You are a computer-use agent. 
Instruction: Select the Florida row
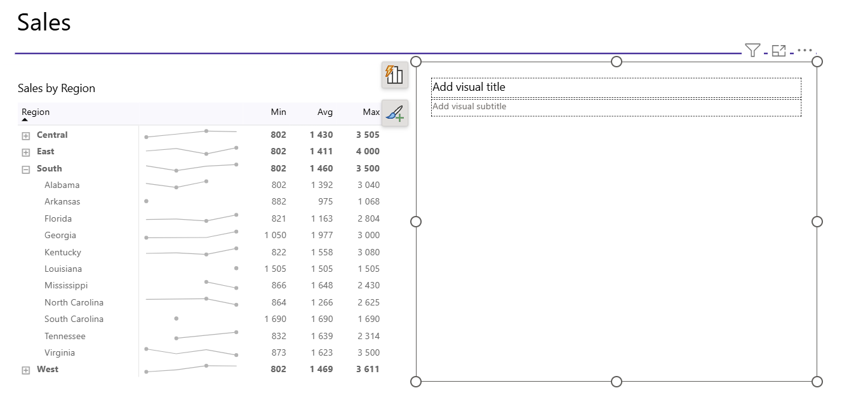199,218
